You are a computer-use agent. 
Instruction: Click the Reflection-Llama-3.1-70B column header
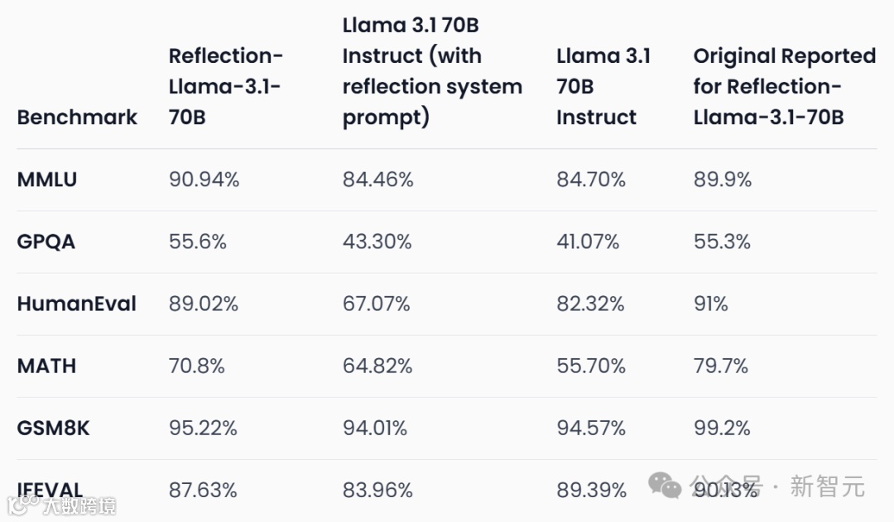point(225,86)
